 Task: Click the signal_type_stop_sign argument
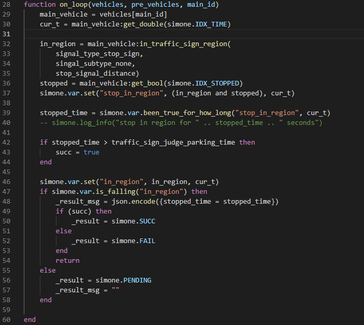(x=99, y=54)
